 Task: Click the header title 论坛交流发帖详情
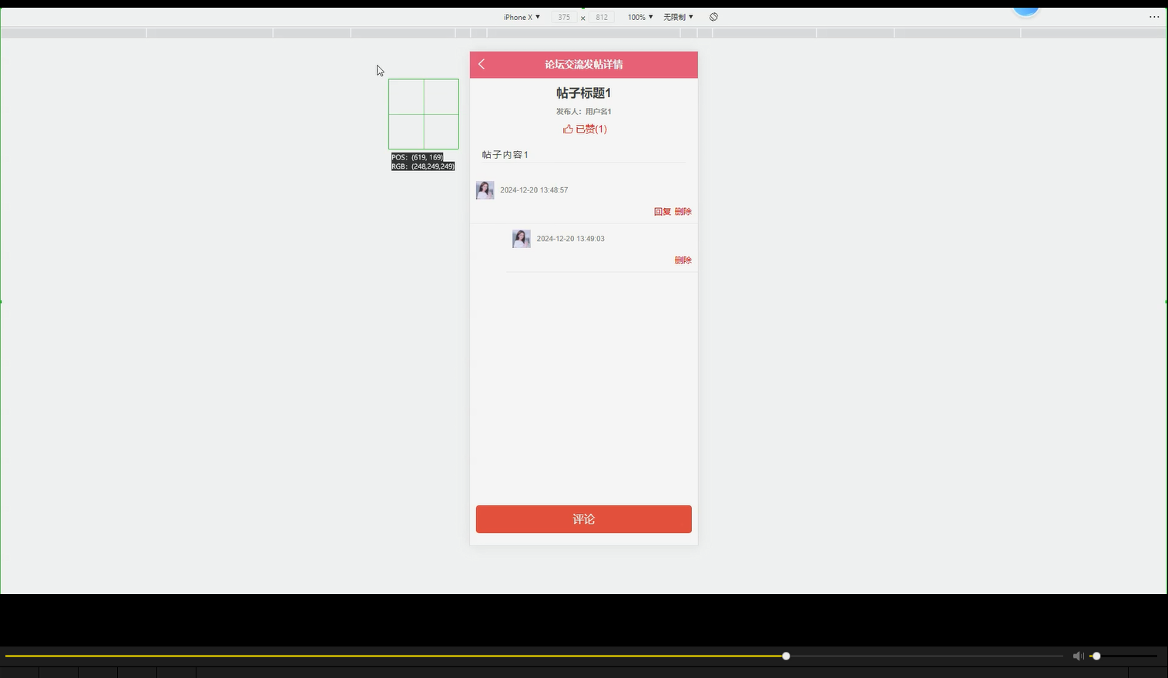click(x=584, y=65)
